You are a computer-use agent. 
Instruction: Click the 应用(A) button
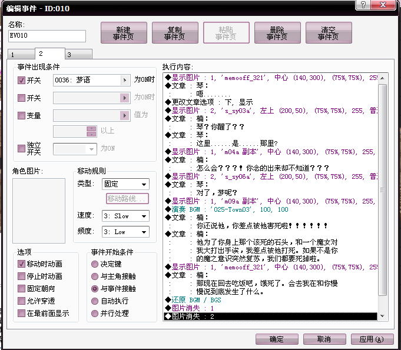pyautogui.click(x=372, y=339)
